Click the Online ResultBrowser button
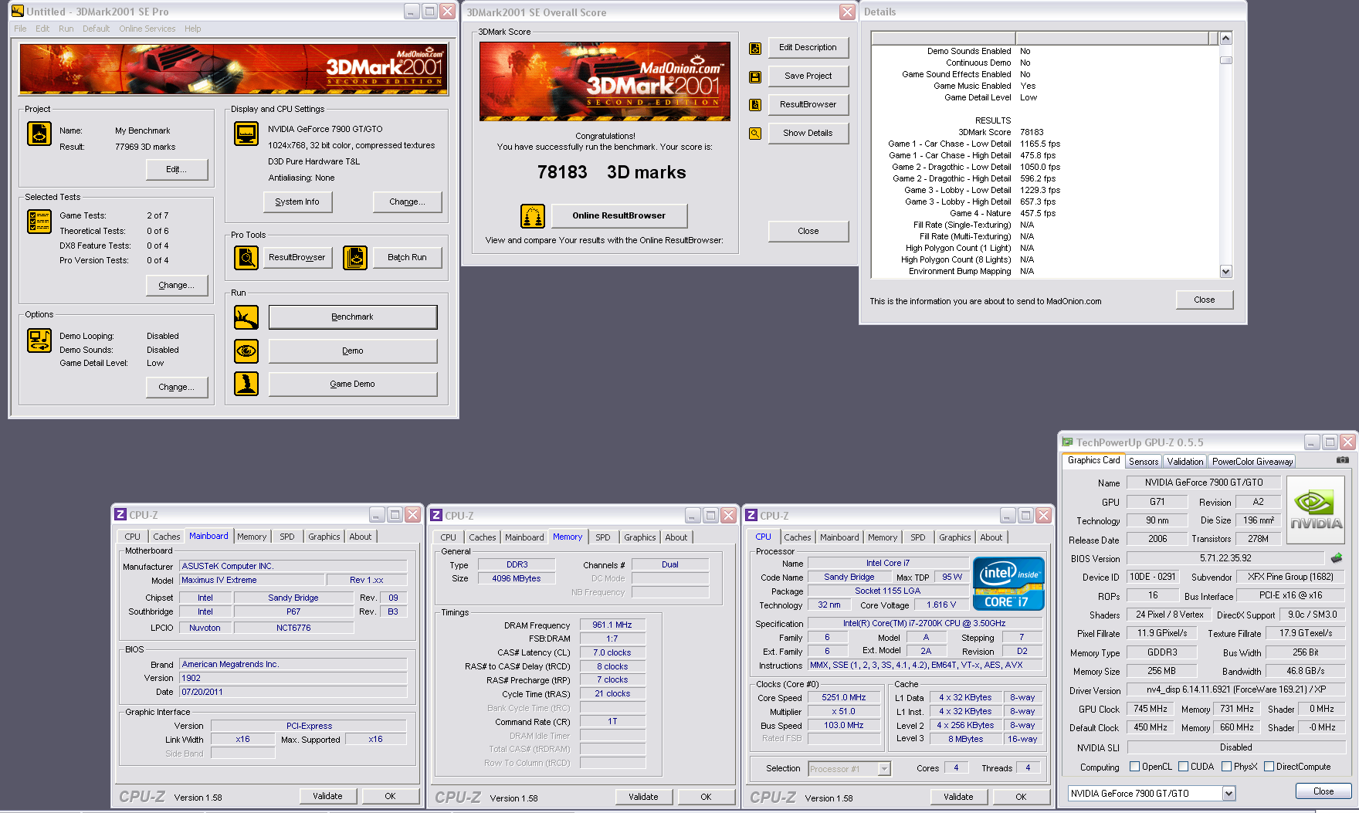This screenshot has width=1359, height=813. click(618, 216)
